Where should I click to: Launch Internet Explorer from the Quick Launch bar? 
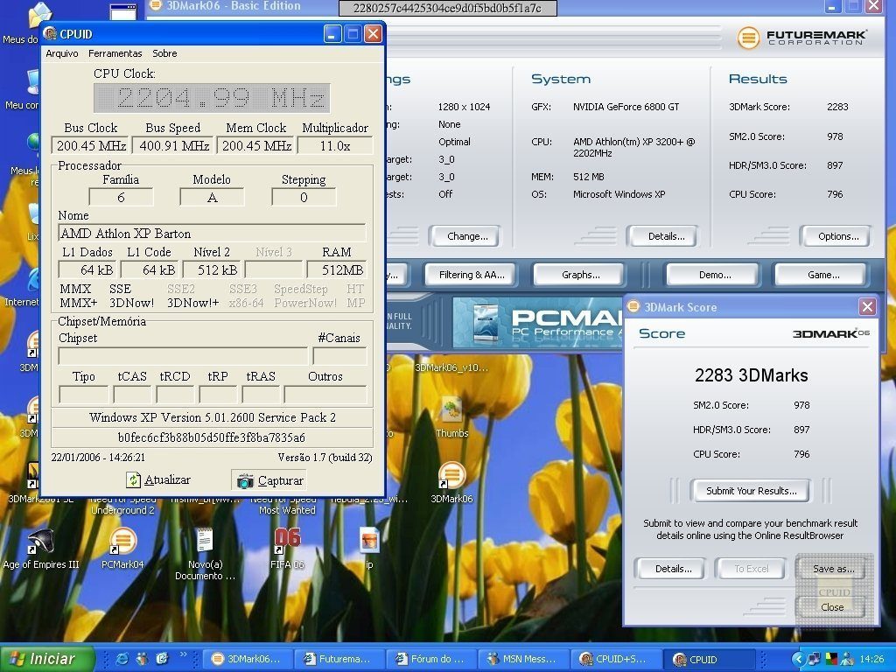[122, 659]
